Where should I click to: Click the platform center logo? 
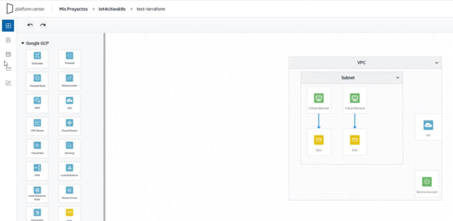click(26, 9)
